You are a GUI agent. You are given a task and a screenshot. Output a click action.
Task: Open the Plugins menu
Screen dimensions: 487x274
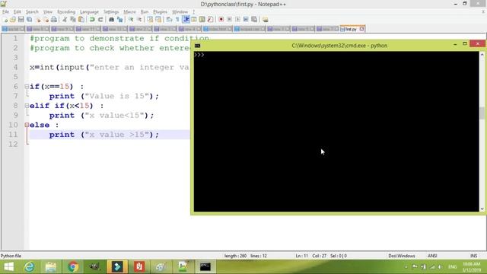click(x=161, y=12)
